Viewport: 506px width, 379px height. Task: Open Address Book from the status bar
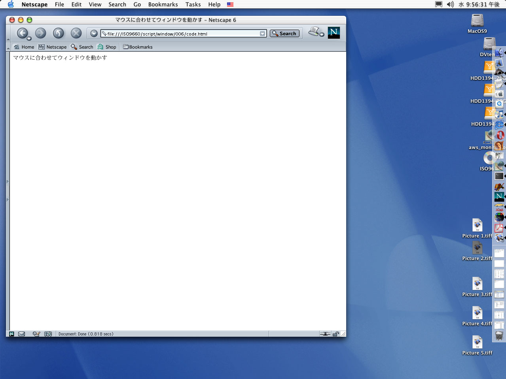(x=48, y=334)
